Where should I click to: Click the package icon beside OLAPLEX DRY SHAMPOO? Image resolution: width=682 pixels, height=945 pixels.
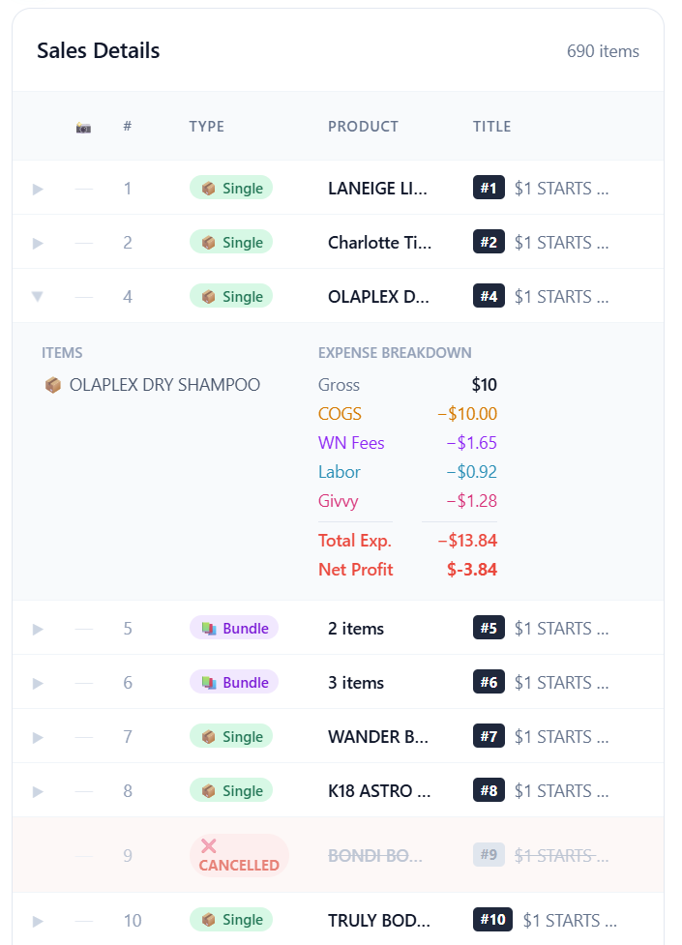point(53,385)
